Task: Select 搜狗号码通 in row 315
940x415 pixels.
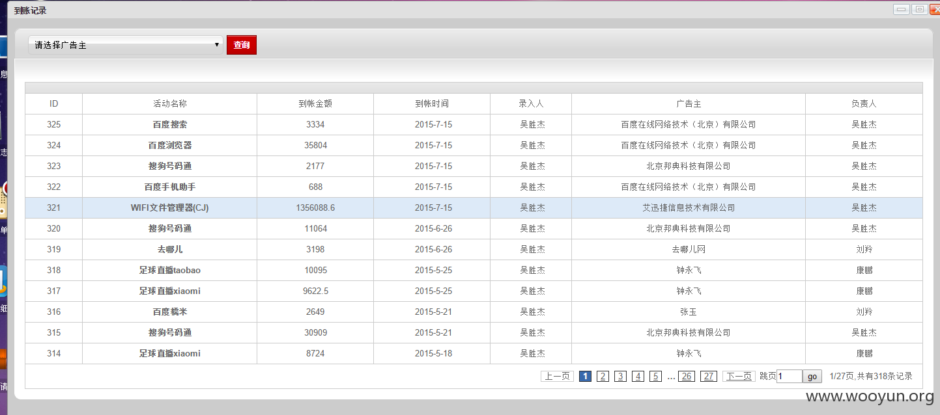Action: coord(170,332)
